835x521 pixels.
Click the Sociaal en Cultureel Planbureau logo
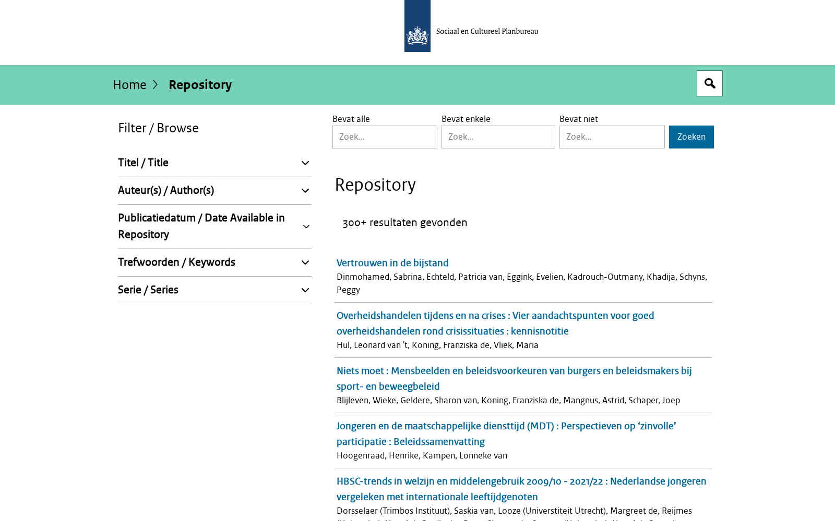point(471,26)
